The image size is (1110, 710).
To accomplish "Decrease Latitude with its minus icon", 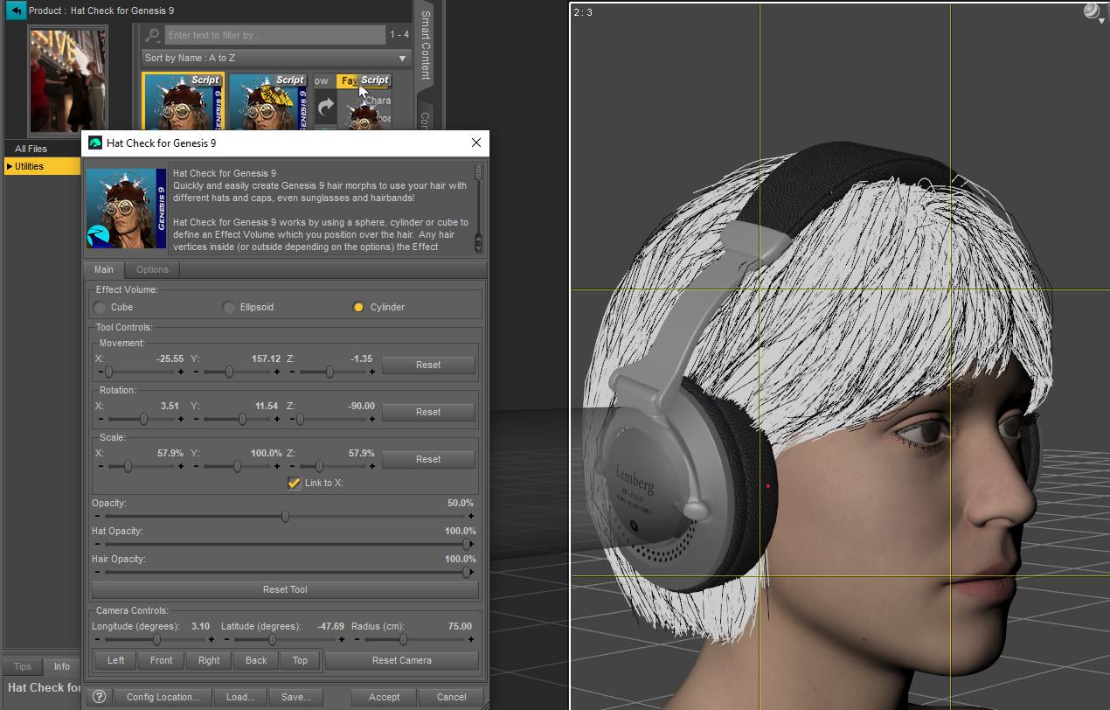I will 225,639.
